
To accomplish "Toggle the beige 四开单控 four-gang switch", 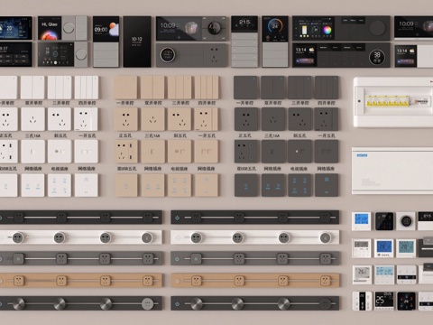I will 207,88.
